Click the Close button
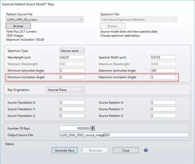 [x=126, y=150]
